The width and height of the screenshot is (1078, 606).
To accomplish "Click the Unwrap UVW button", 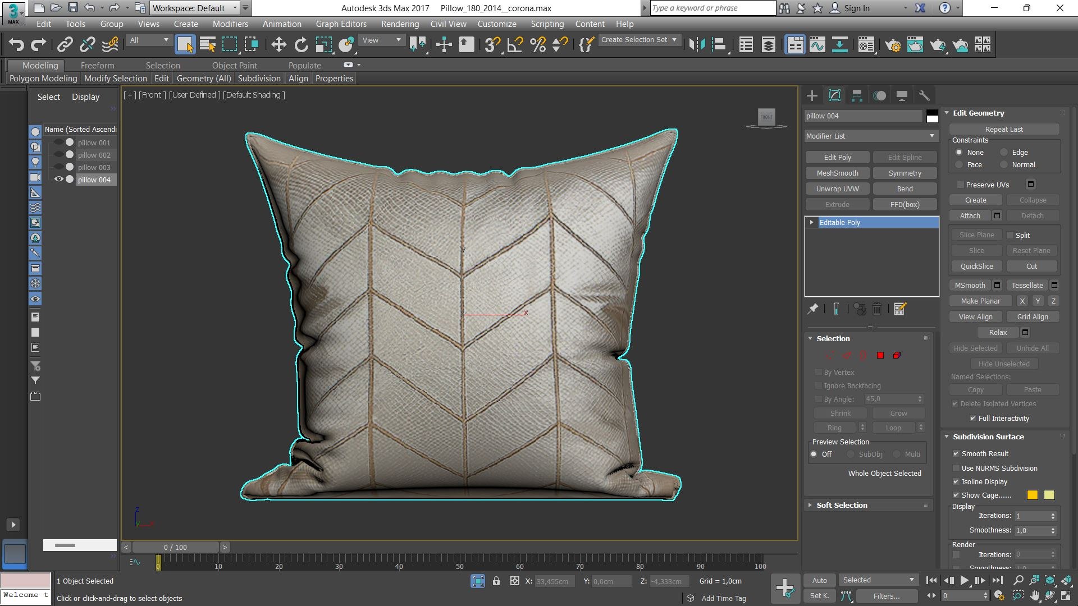I will pyautogui.click(x=837, y=189).
